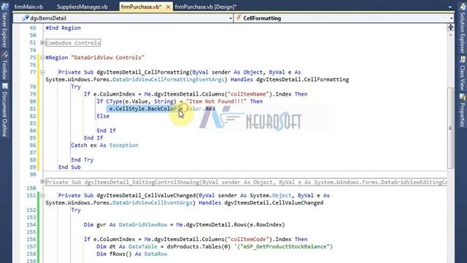Switch to frmPurchase.vb [Design]* tab
This screenshot has height=263, width=467.
206,7
